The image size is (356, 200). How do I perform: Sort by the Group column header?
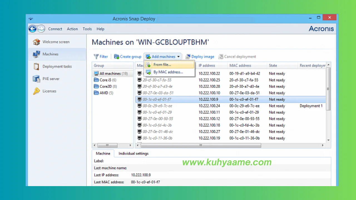click(x=113, y=66)
